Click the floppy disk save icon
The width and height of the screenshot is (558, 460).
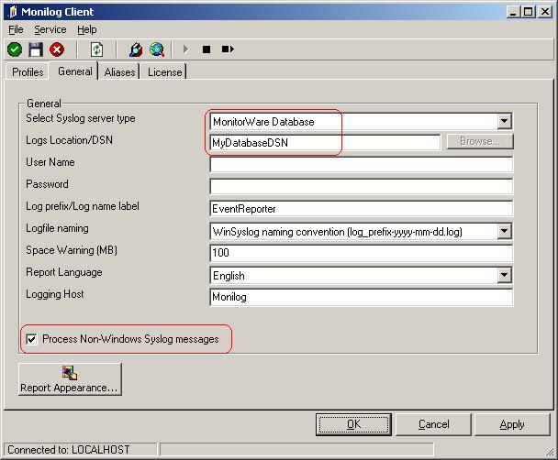[x=36, y=49]
